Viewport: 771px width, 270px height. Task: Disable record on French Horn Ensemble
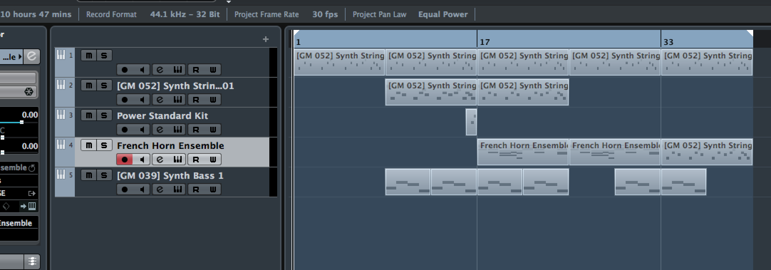click(125, 159)
